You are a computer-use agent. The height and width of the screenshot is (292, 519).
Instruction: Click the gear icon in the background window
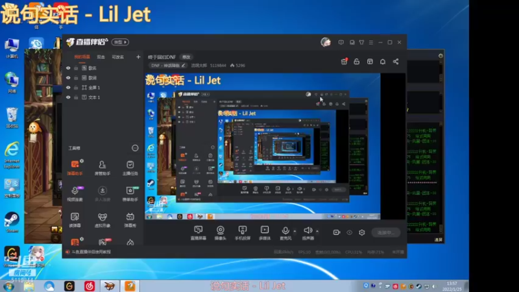coord(441,56)
